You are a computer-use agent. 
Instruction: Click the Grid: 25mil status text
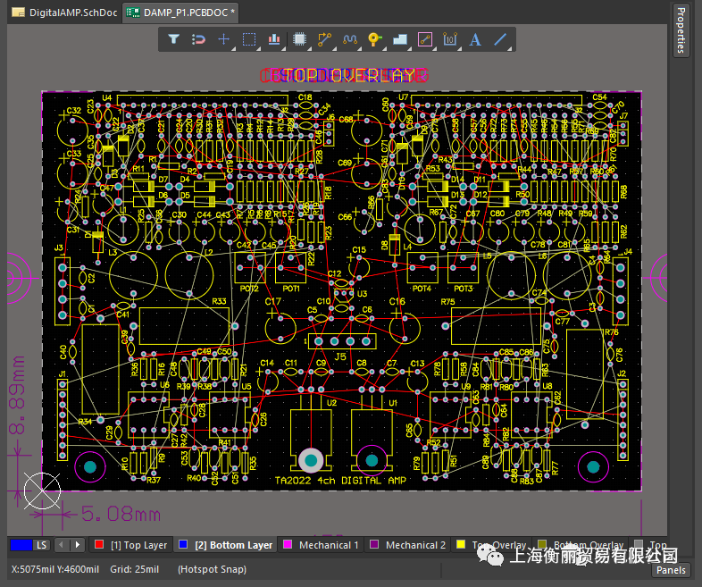click(x=134, y=569)
